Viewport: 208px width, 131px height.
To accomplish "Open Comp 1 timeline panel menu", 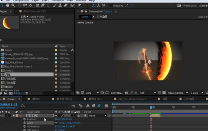I will click(19, 99).
